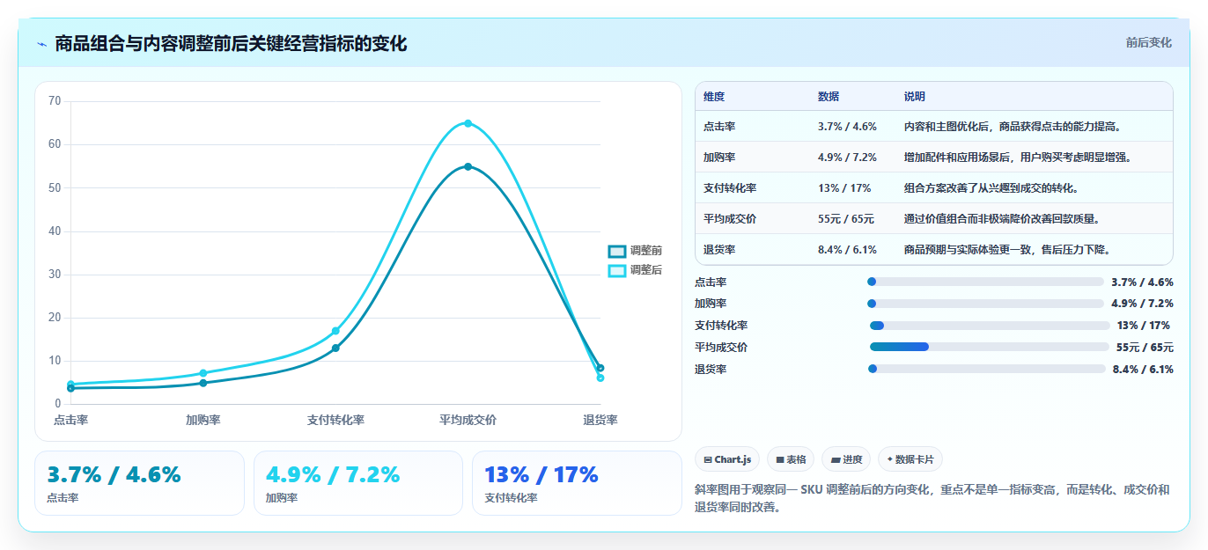This screenshot has width=1208, height=550.
Task: Click the 退货率 x-axis label on chart
Action: tap(600, 421)
